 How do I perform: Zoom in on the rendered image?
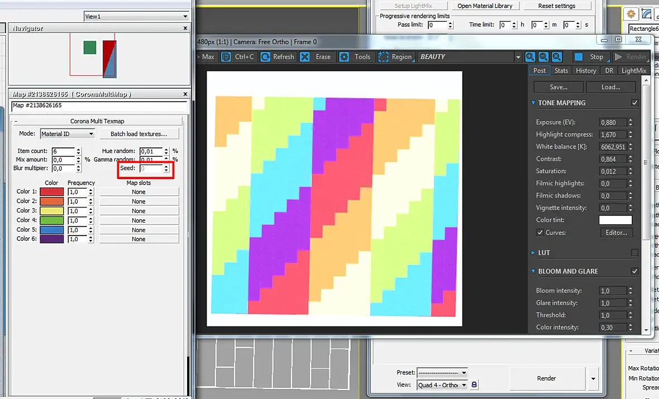coord(530,57)
